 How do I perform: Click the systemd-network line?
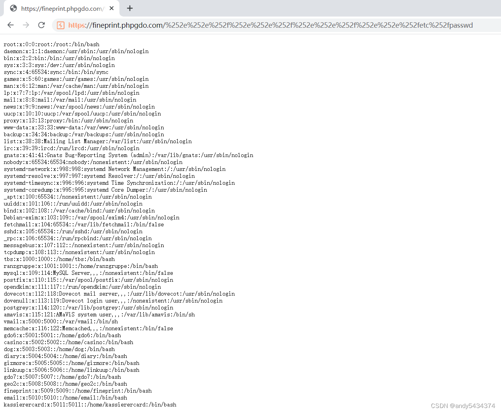point(115,169)
